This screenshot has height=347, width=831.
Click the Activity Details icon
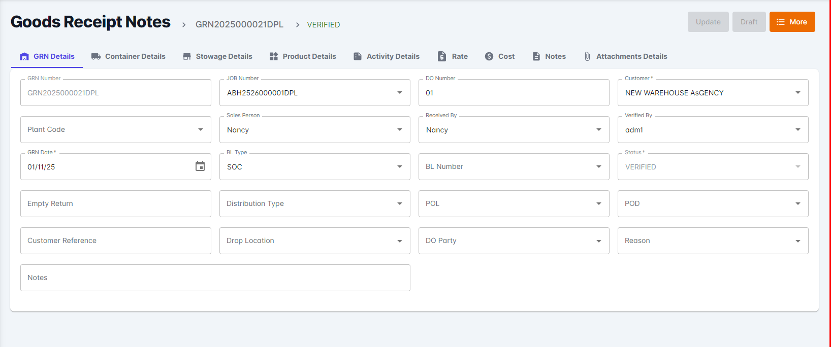pyautogui.click(x=358, y=56)
